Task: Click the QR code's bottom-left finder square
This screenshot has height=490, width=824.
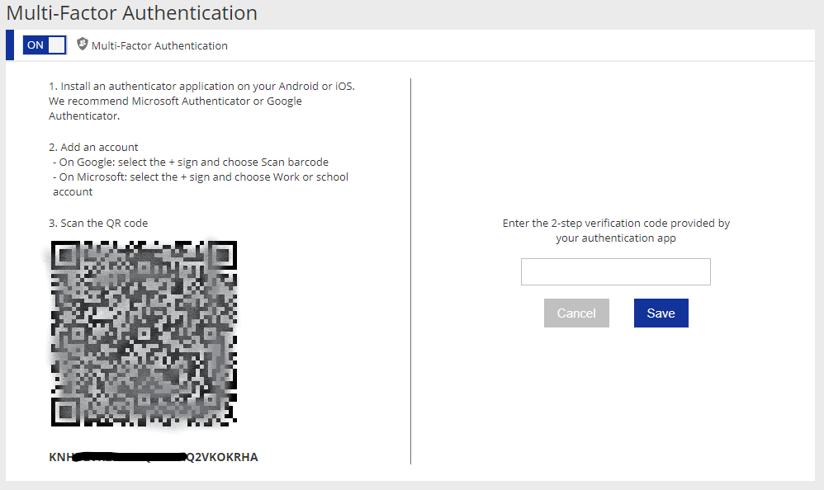Action: point(65,412)
